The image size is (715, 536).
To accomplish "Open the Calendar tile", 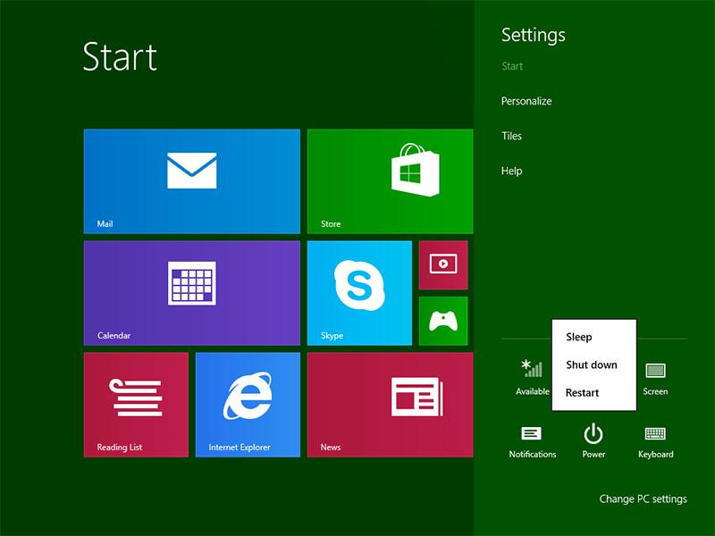I will tap(192, 293).
